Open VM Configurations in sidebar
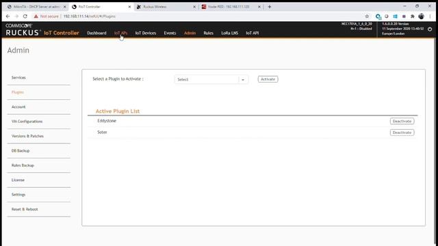Viewport: 438px width, 246px height. pyautogui.click(x=27, y=122)
